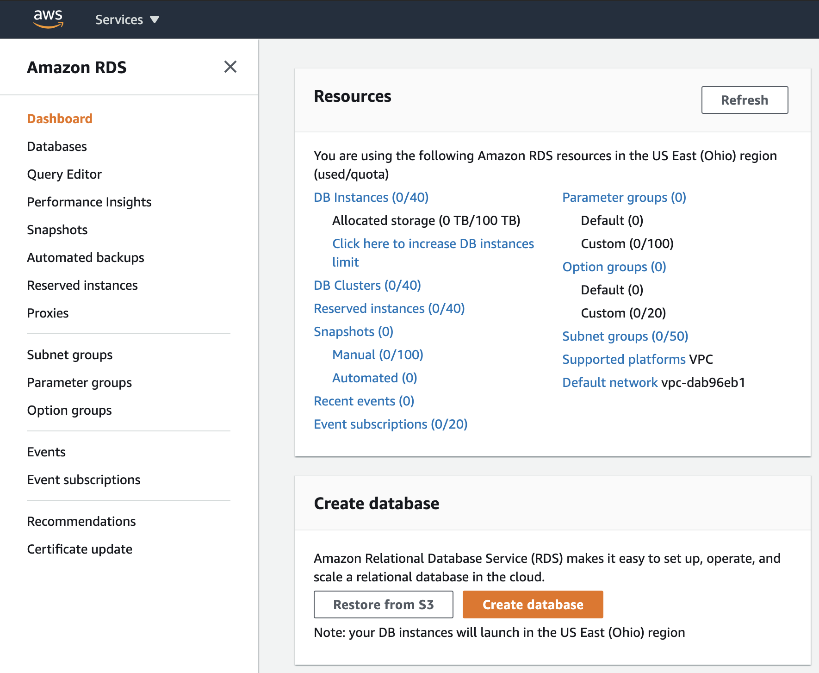View Certificate update page
The image size is (819, 673).
click(79, 549)
